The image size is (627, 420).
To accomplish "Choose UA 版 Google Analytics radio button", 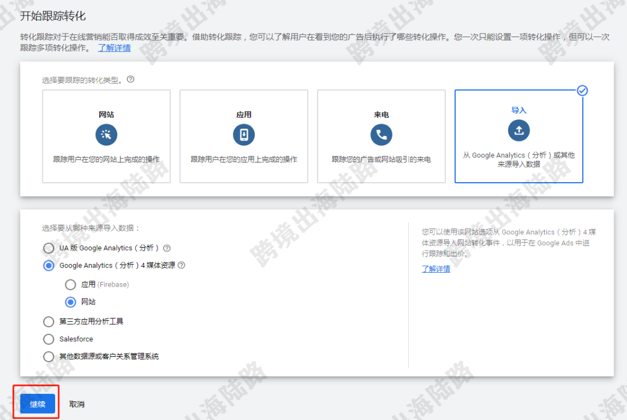I will pyautogui.click(x=49, y=248).
